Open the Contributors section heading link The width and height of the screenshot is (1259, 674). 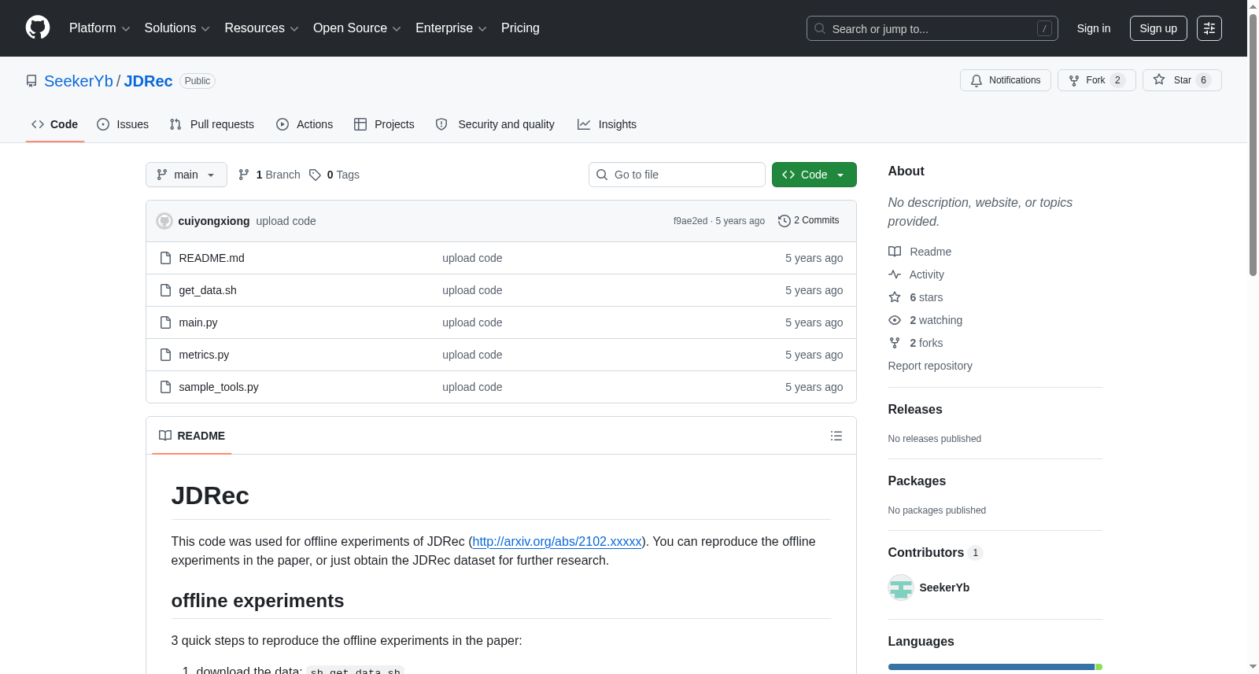[x=935, y=552]
